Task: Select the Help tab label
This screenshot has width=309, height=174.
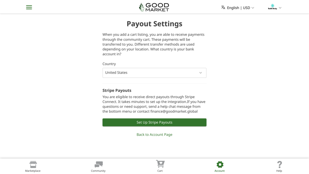Action: click(x=279, y=171)
